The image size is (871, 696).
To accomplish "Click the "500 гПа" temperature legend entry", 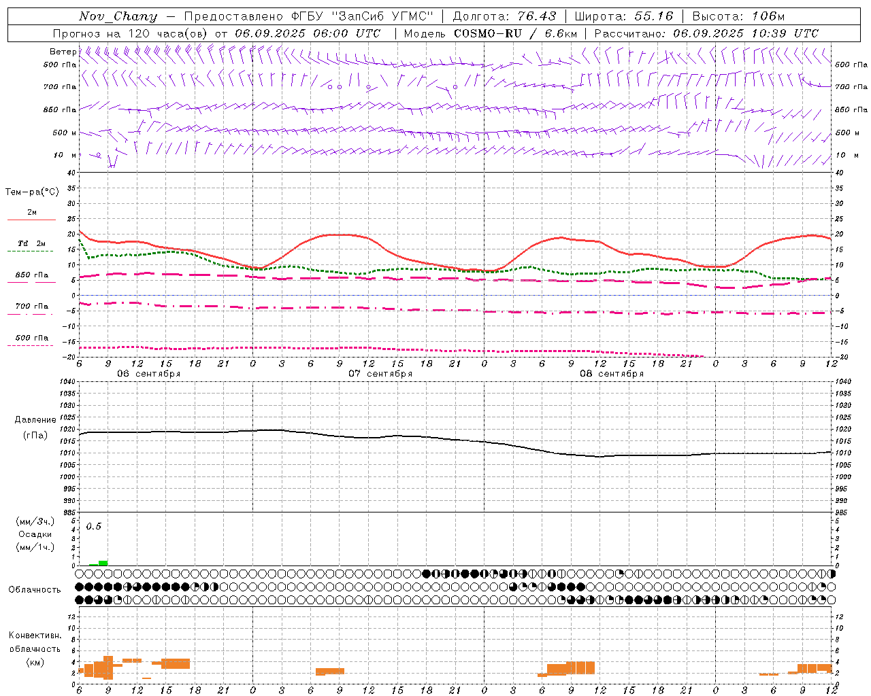I will click(x=32, y=338).
